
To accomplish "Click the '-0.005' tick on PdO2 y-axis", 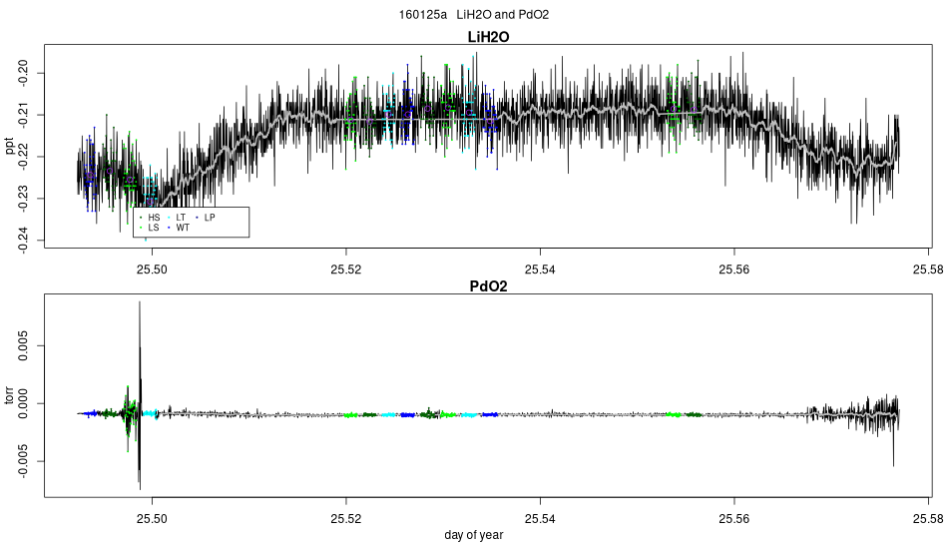I will [x=23, y=461].
